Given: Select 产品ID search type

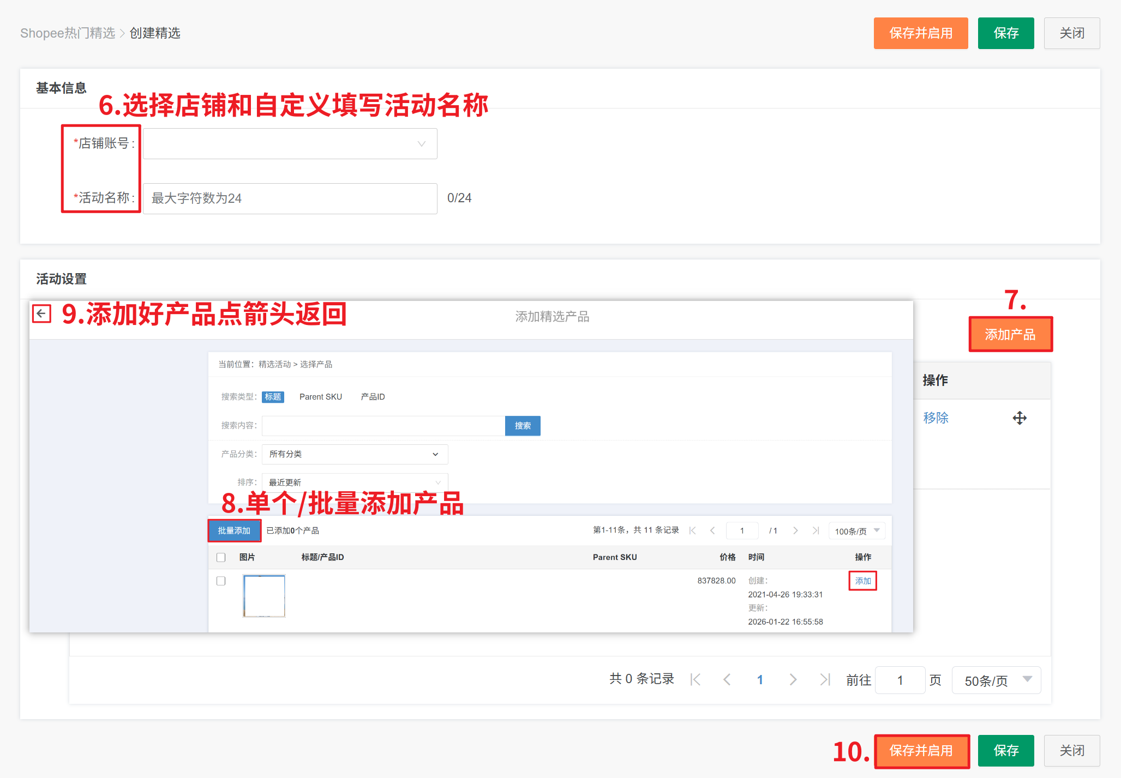Looking at the screenshot, I should point(373,397).
